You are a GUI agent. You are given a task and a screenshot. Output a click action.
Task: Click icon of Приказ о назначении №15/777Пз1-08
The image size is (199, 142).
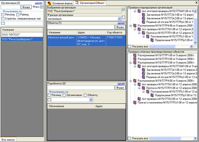click(x=135, y=102)
